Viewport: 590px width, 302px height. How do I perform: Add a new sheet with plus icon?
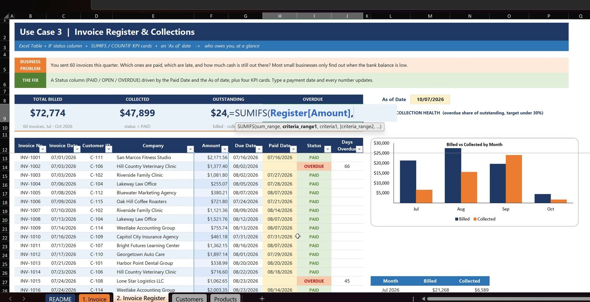[x=262, y=299]
